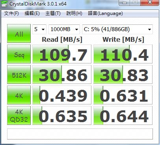
Task: Open the 1000MB test size dropdown
Action: (x=64, y=29)
